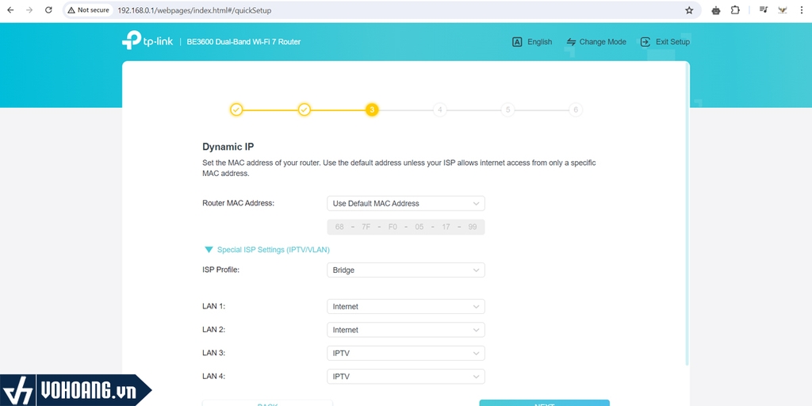The height and width of the screenshot is (406, 812).
Task: Reload the router setup page
Action: point(48,10)
